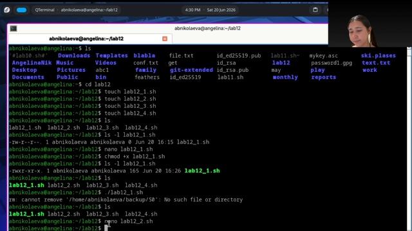Open the calendar icon in top panel
The image size is (412, 231).
(315, 10)
